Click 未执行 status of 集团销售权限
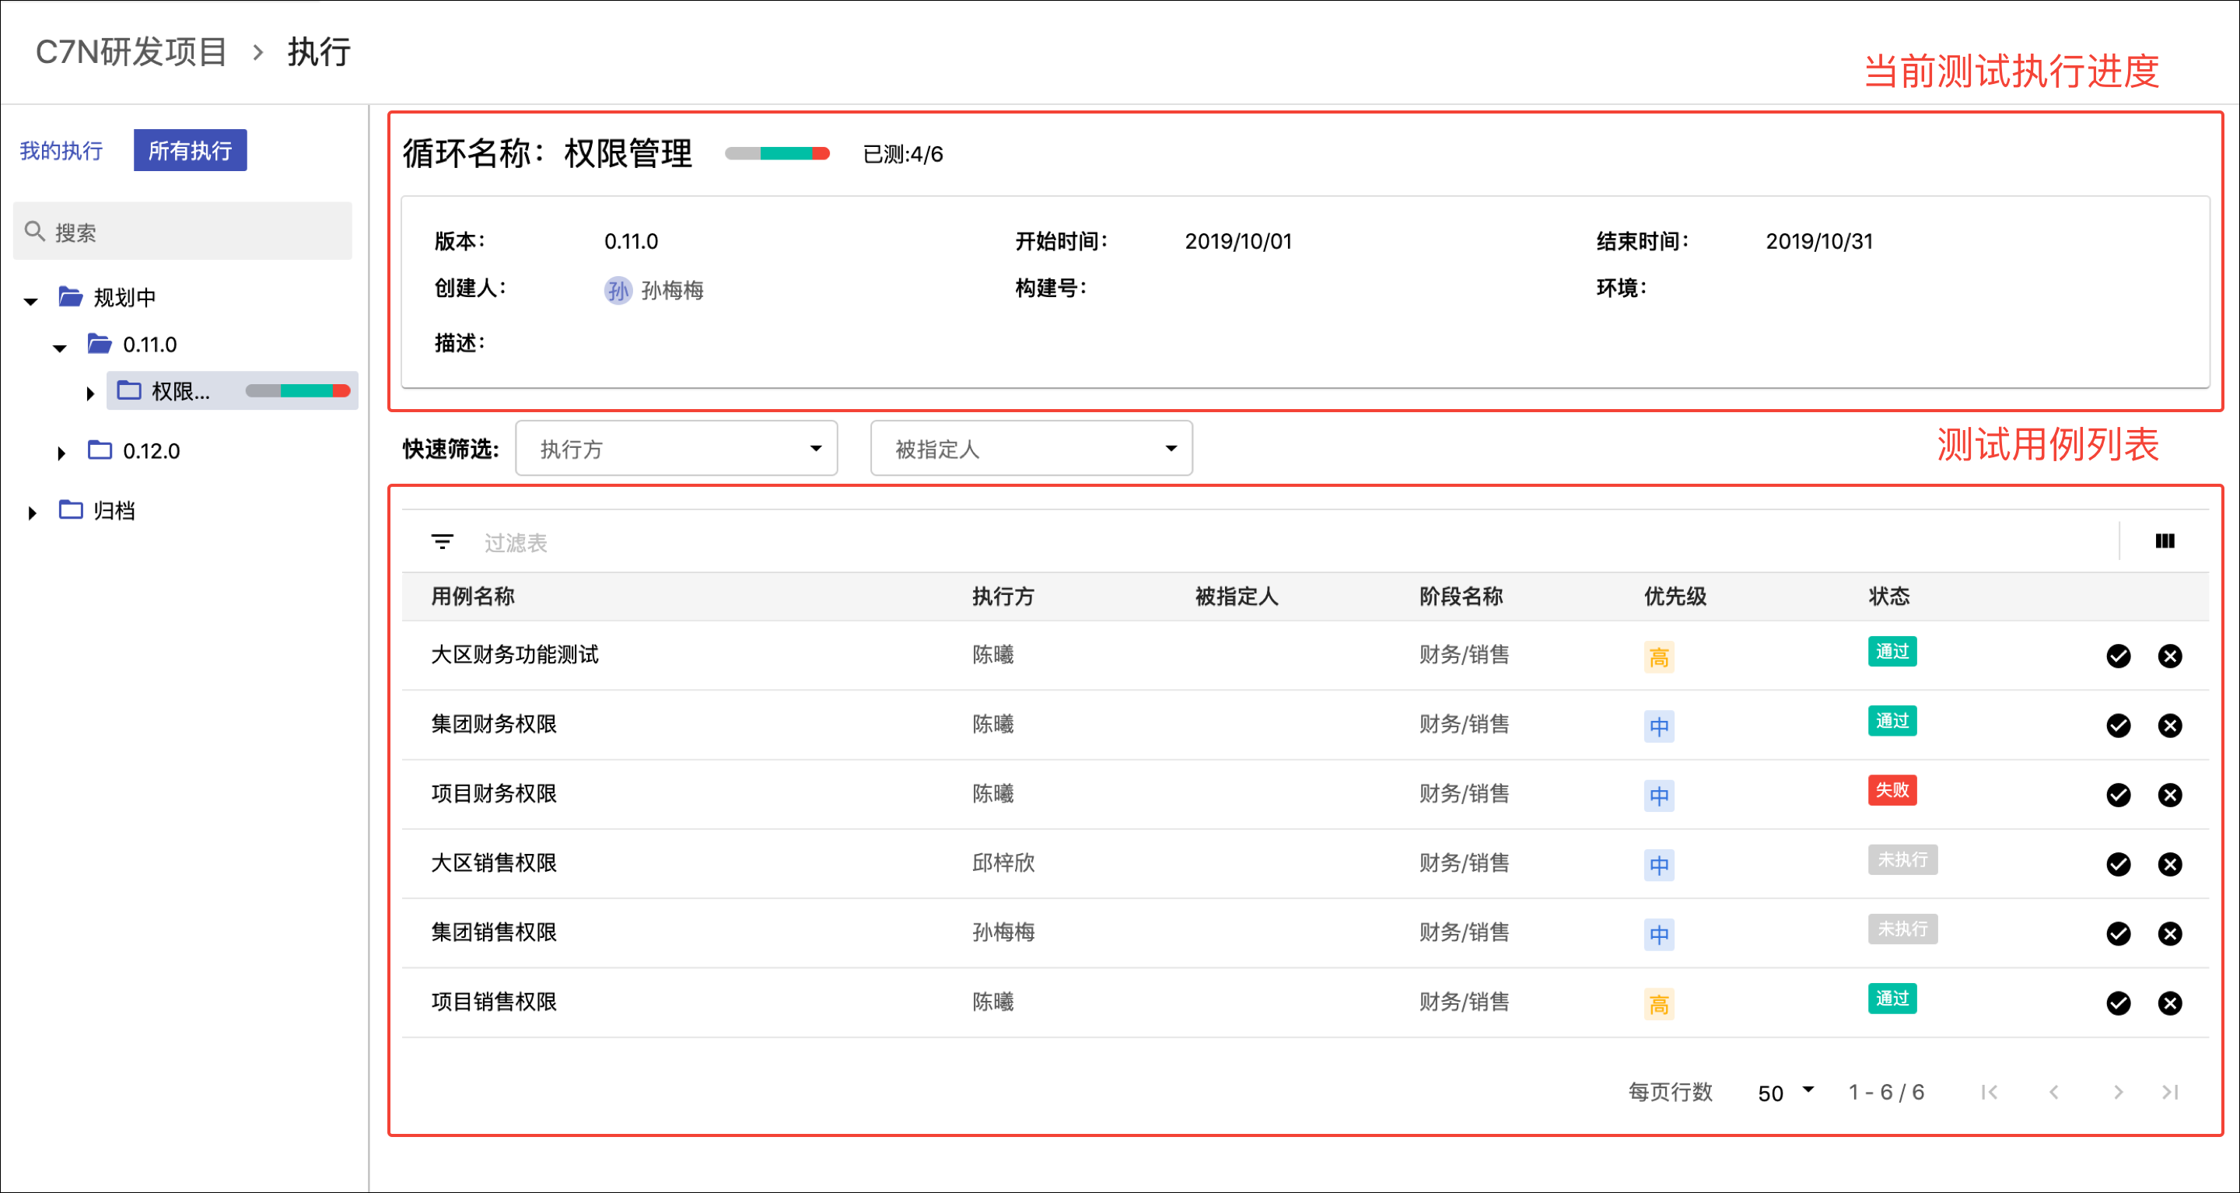The height and width of the screenshot is (1193, 2240). pos(1902,929)
